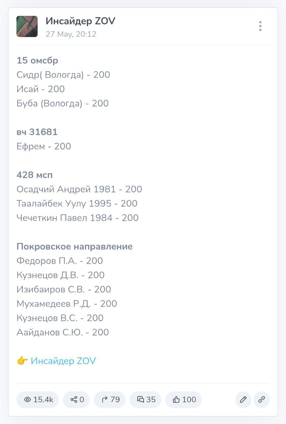Click the bold heading 15 омсбр
Viewport: 286px width, 424px height.
click(37, 61)
